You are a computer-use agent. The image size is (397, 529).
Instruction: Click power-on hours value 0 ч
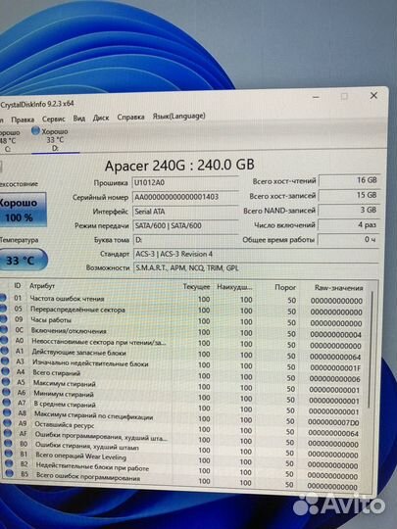point(348,240)
